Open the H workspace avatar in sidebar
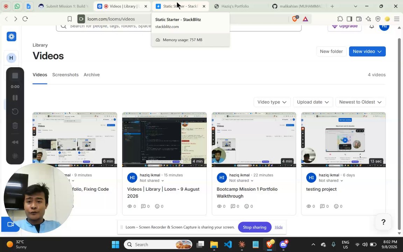Viewport: 403px width, 252px height. [x=11, y=58]
